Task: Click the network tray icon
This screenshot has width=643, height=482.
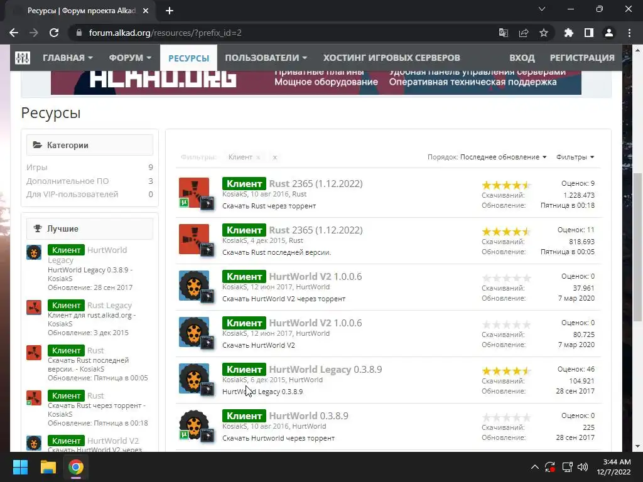Action: click(x=568, y=467)
